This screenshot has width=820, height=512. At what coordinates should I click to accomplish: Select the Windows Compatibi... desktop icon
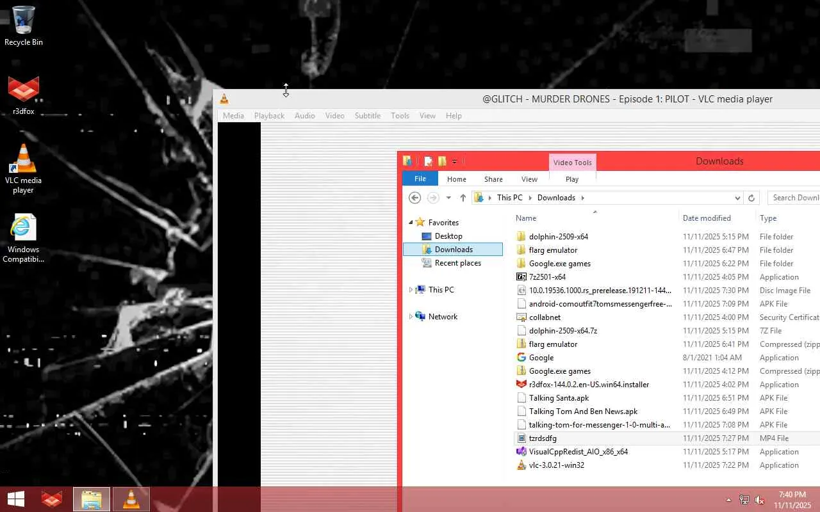click(24, 238)
